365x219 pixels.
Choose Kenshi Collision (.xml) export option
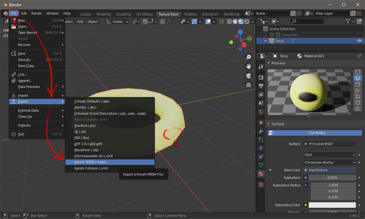point(91,168)
